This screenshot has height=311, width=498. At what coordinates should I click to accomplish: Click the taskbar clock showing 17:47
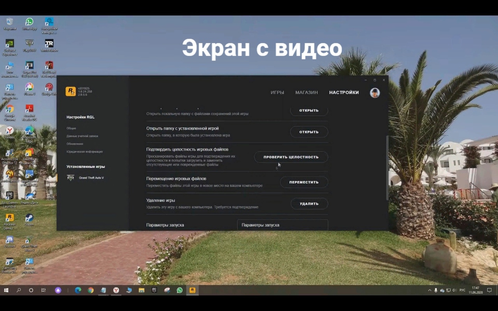(x=475, y=290)
